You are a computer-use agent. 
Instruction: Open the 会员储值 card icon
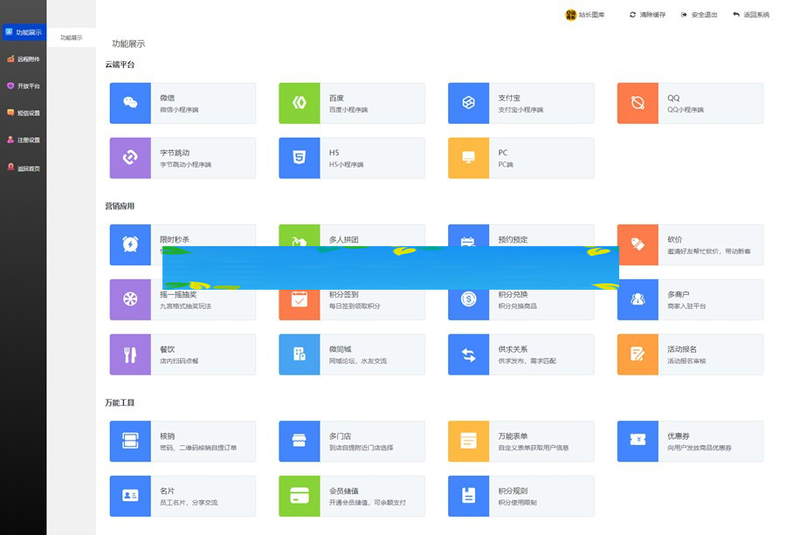pyautogui.click(x=300, y=496)
